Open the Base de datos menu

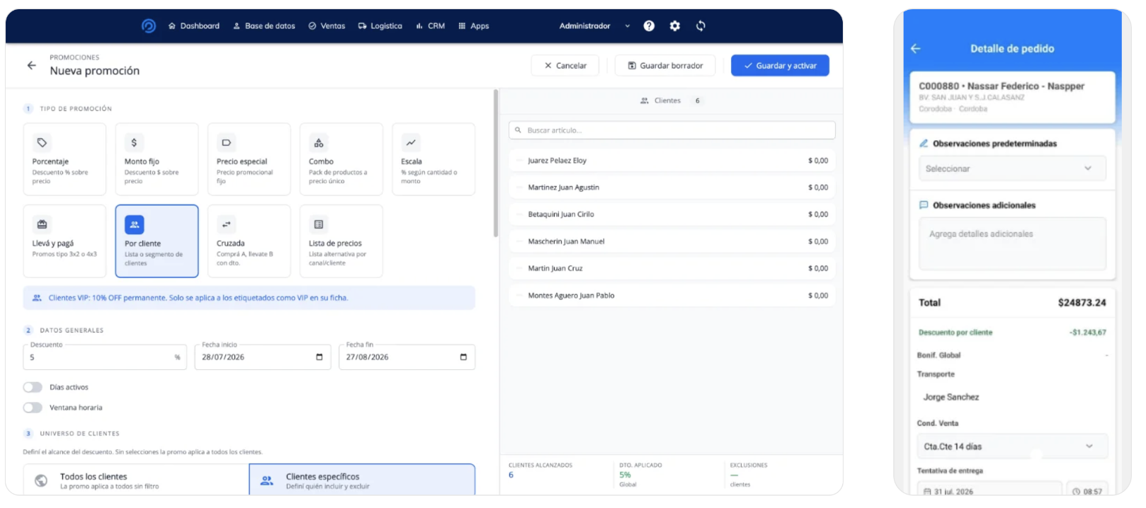(264, 26)
